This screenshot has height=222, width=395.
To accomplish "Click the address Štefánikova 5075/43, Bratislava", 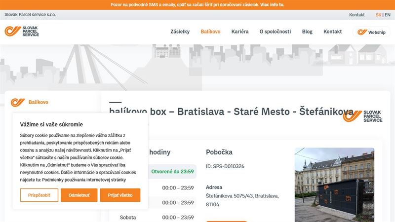I will click(x=242, y=200).
